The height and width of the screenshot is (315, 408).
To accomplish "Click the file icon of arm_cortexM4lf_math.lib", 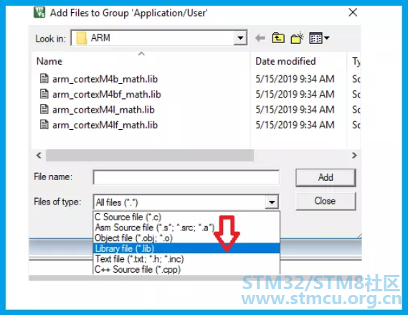I will tap(44, 124).
